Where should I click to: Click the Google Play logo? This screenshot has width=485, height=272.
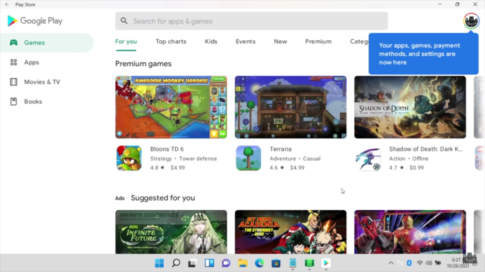[x=35, y=21]
